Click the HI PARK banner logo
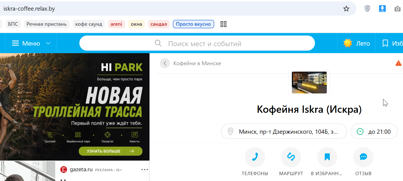Viewport: 403px width, 181px height. pos(122,67)
